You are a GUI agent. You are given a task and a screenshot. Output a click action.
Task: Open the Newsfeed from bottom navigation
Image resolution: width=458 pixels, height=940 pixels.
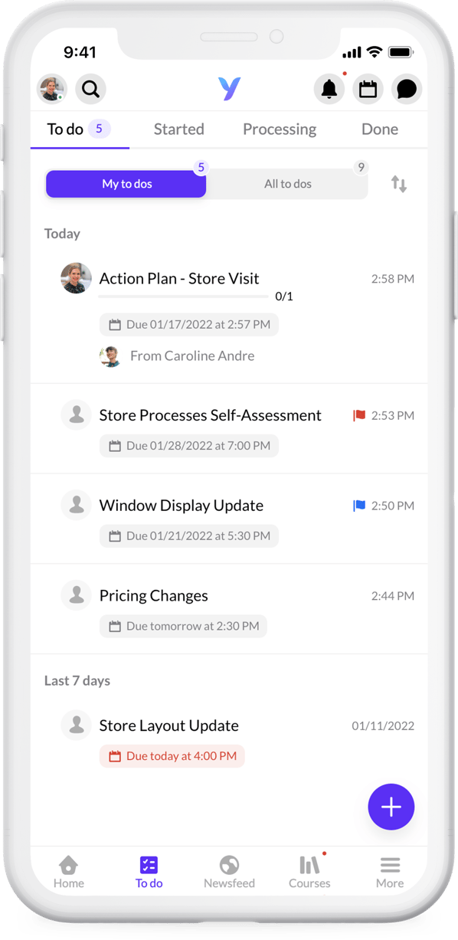coord(229,871)
